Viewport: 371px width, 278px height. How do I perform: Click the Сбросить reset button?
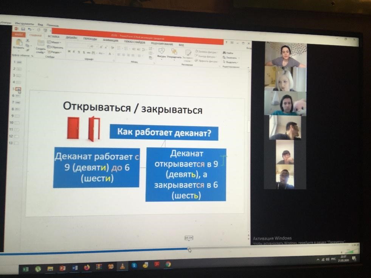click(x=56, y=48)
